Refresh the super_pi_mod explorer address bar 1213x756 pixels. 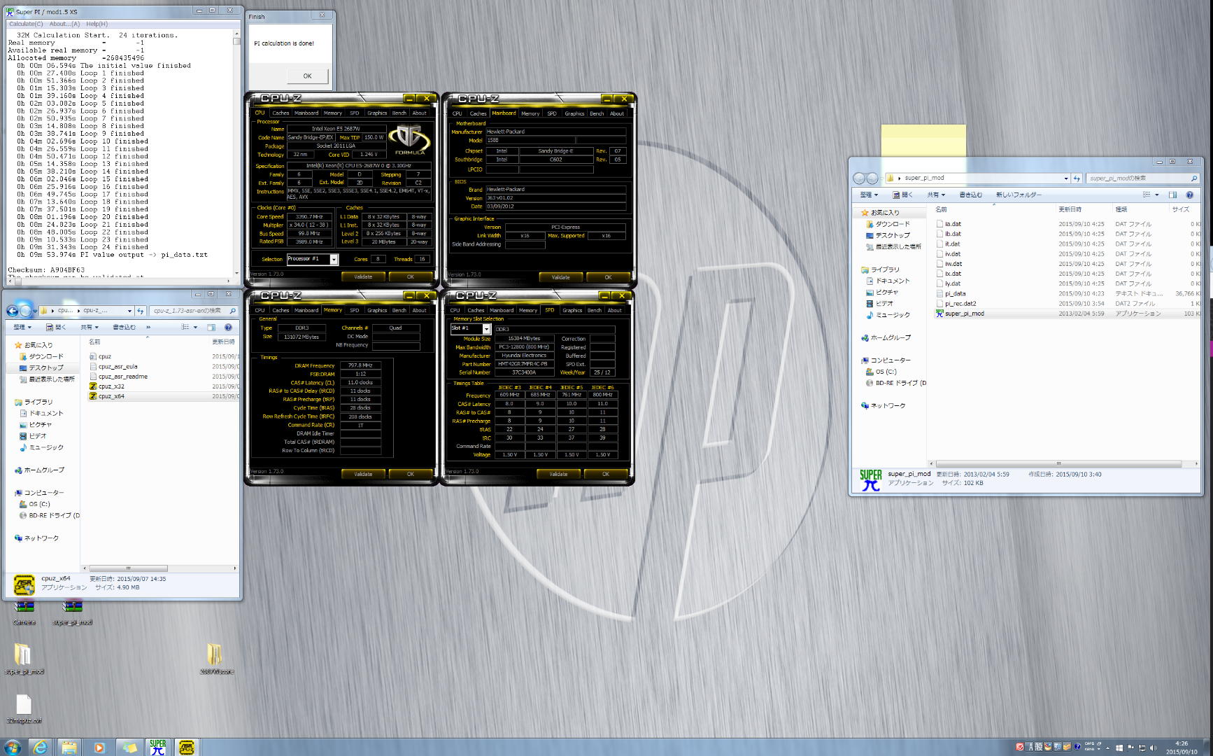coord(1077,178)
